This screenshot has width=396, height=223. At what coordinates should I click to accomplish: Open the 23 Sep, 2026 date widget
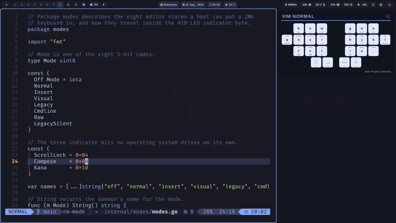coord(193,5)
